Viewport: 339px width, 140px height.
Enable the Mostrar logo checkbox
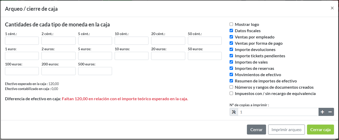pyautogui.click(x=231, y=25)
